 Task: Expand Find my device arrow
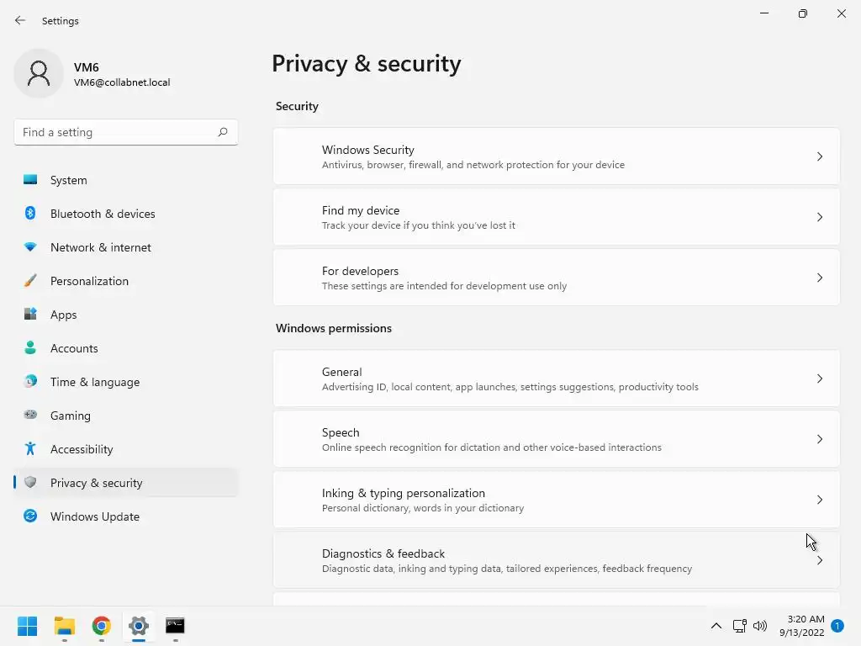[x=820, y=217]
